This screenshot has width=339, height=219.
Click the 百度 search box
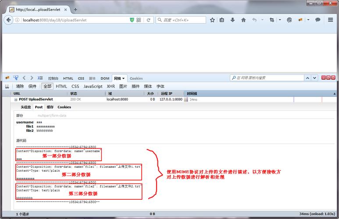[x=181, y=20]
